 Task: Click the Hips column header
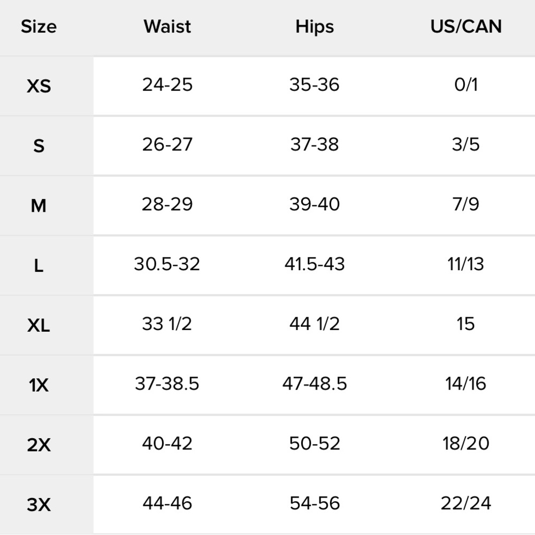(315, 26)
